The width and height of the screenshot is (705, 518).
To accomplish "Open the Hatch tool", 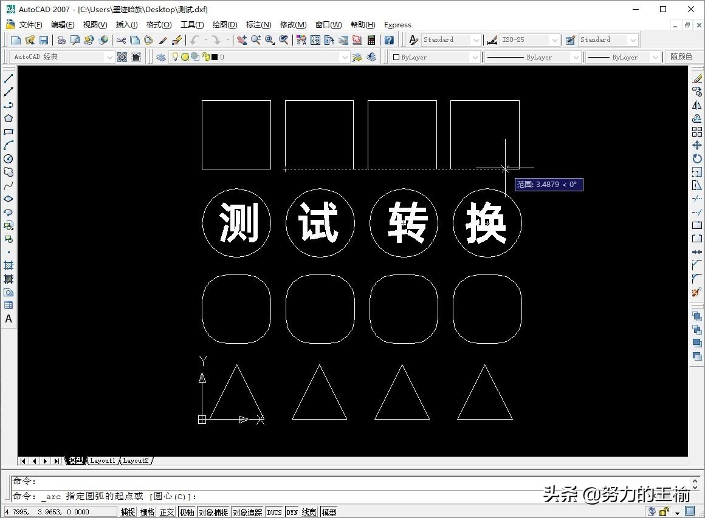I will (8, 265).
